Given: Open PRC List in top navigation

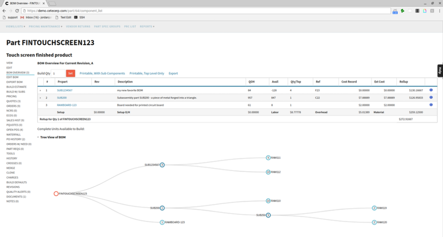Looking at the screenshot, I should 130,27.
